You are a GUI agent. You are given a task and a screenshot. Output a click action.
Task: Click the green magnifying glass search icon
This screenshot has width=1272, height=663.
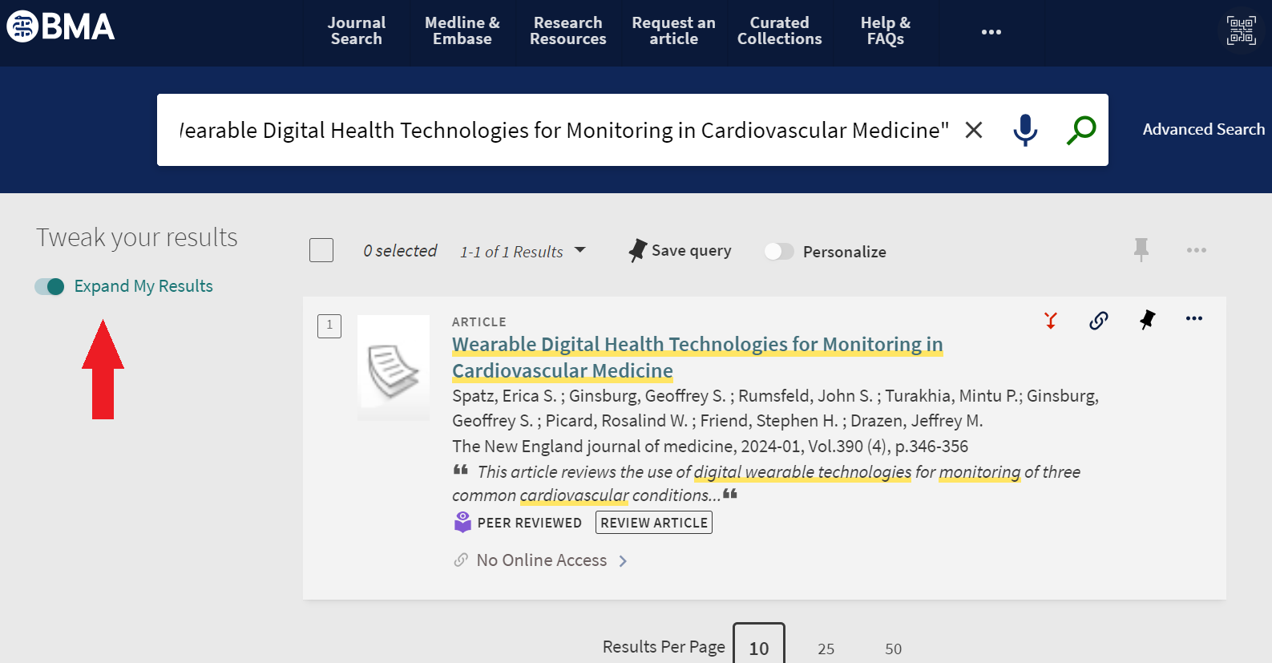point(1081,130)
